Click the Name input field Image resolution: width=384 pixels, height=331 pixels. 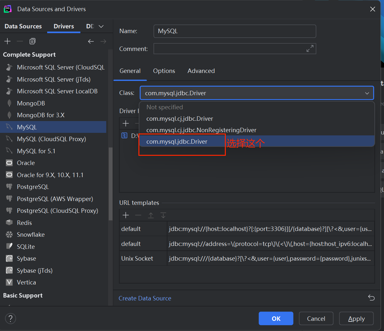235,31
